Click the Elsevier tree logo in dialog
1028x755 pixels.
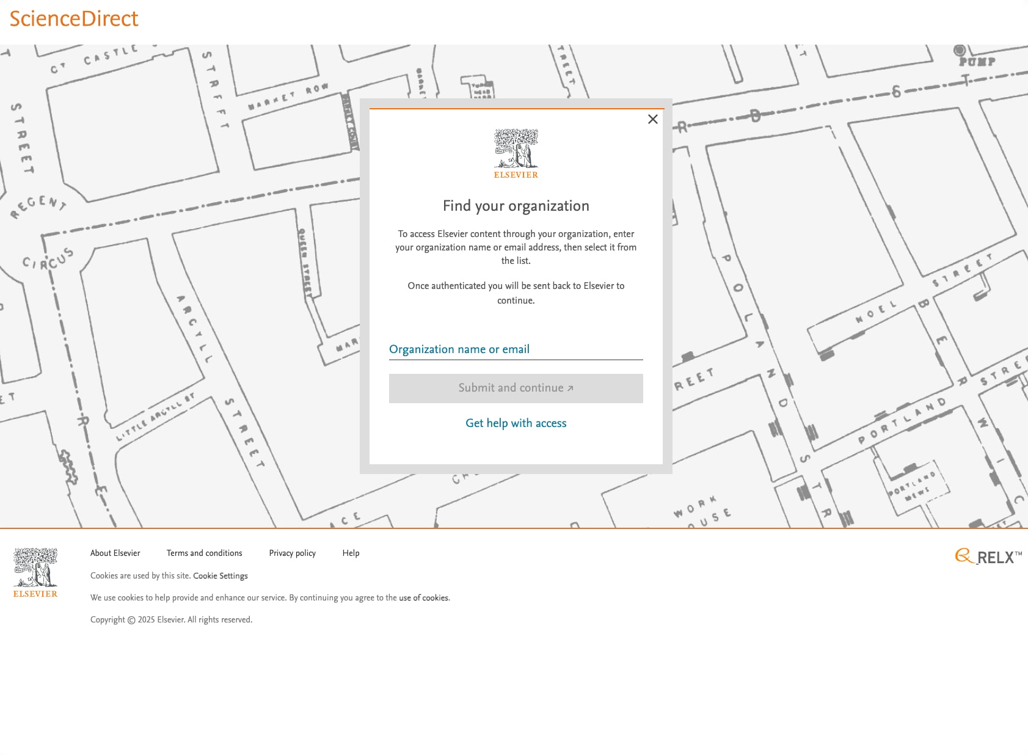[516, 153]
